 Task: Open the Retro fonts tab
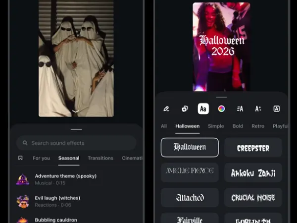coord(258,126)
